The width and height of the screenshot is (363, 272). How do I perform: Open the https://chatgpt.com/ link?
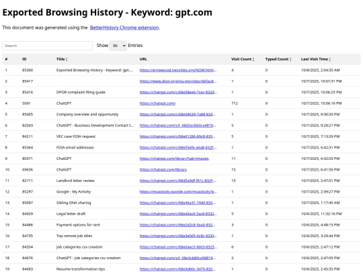[157, 103]
